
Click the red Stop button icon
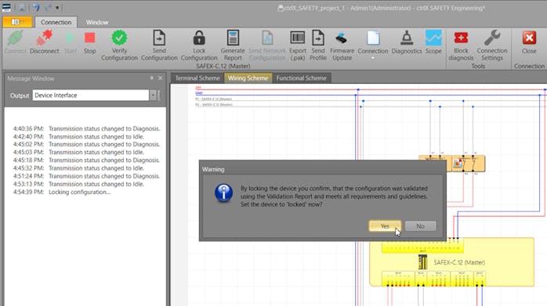point(89,38)
